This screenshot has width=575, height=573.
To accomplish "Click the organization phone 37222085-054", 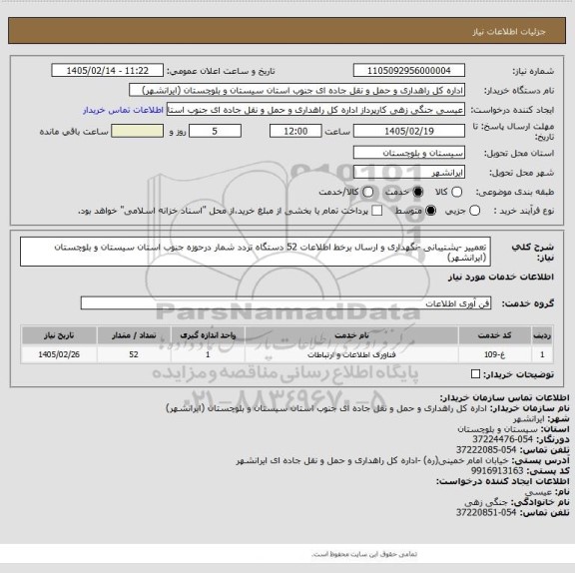I will [x=486, y=450].
